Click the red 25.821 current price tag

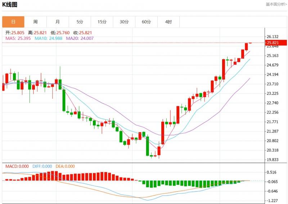(x=273, y=43)
